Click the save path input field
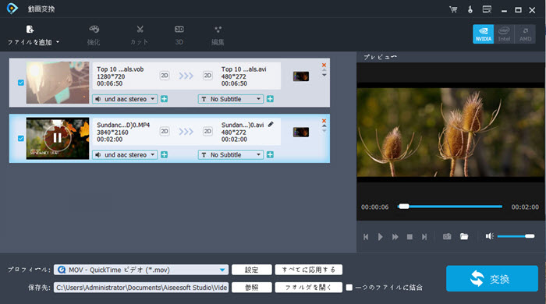 pos(141,288)
